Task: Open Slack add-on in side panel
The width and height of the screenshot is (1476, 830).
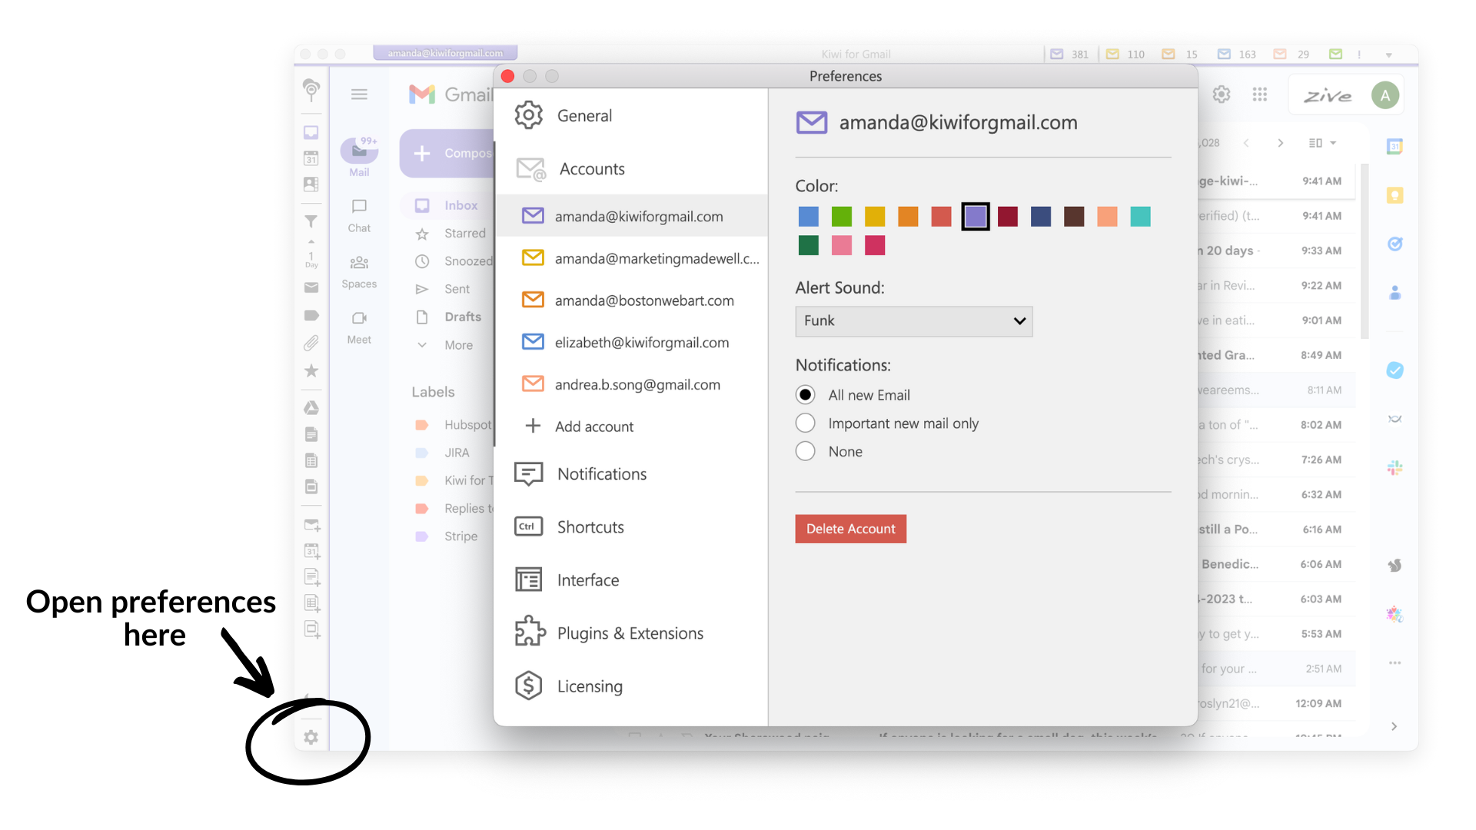Action: (1395, 467)
